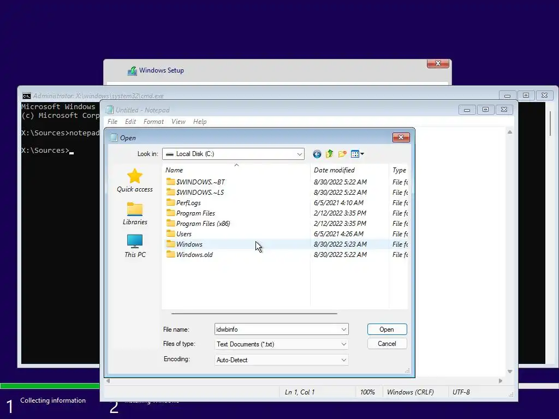Click the Cancel button in the dialog
The image size is (559, 419).
tap(387, 344)
